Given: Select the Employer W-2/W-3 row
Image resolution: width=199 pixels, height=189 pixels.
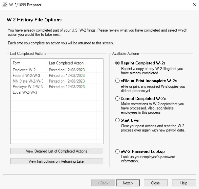Looking at the screenshot, I should pyautogui.click(x=57, y=87).
